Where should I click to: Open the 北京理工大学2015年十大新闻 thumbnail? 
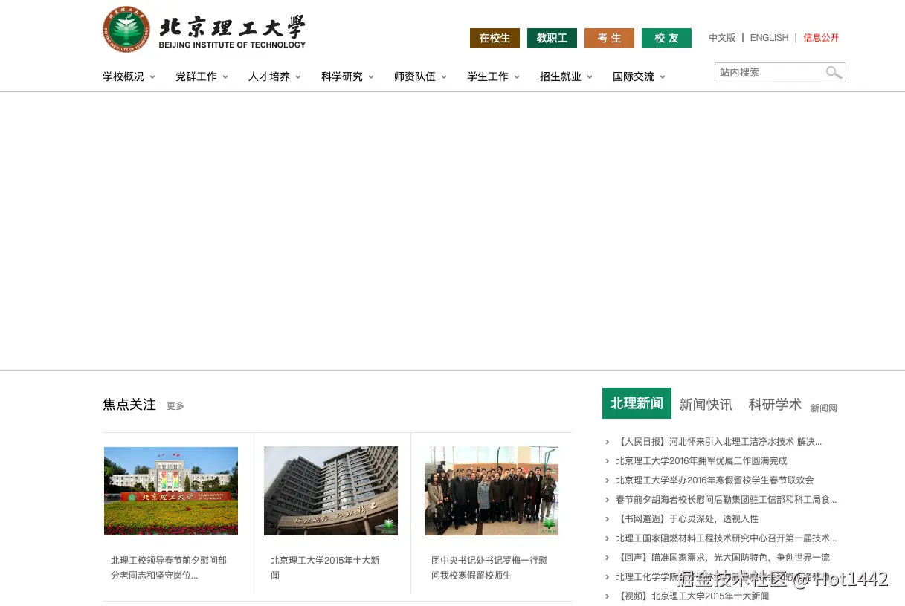[x=330, y=490]
